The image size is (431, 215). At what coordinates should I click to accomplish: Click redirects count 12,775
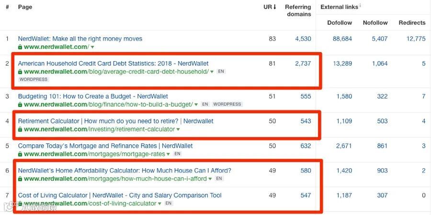click(416, 39)
